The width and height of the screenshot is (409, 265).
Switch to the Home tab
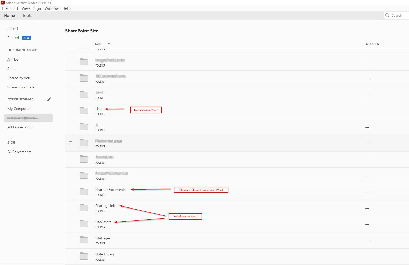(10, 15)
